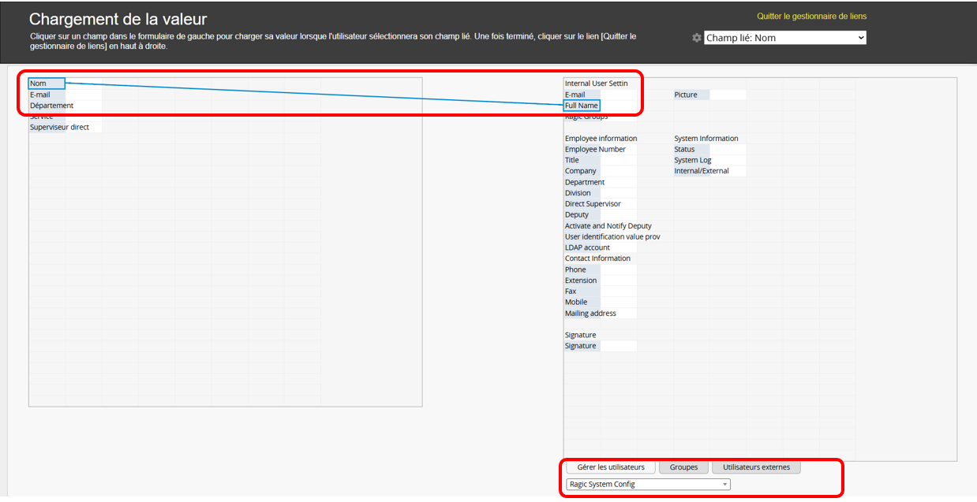Select the Mailing address field
Viewport: 977px width, 502px height.
coord(590,313)
